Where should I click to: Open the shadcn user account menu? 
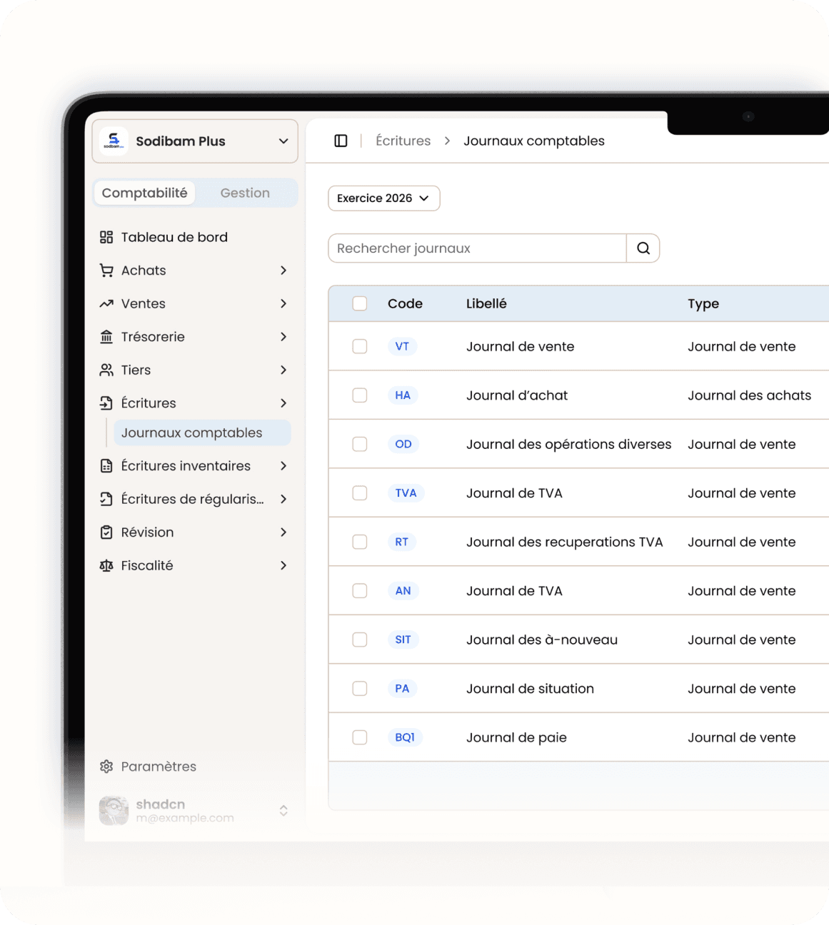click(195, 811)
